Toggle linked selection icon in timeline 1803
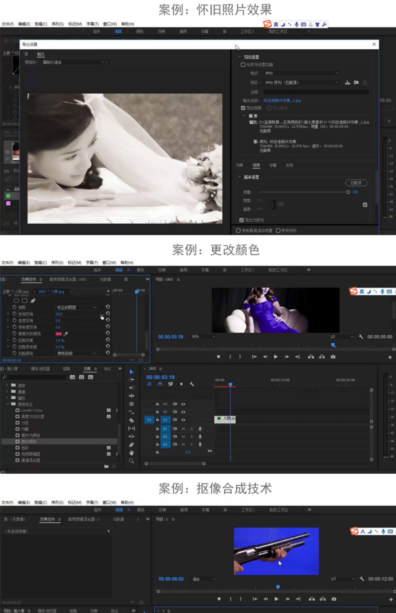The width and height of the screenshot is (396, 613). tap(171, 384)
